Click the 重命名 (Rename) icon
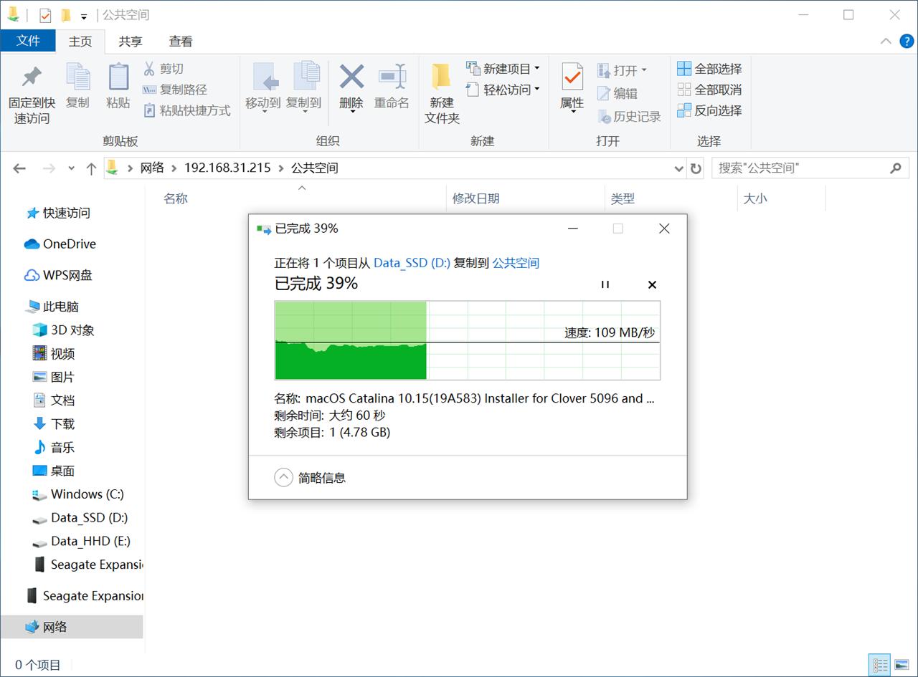The image size is (918, 677). (392, 86)
